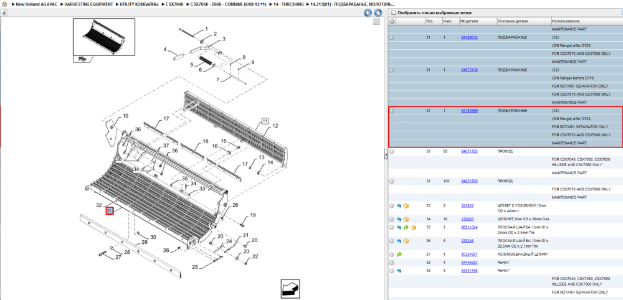Click the '№ детали' column header

point(468,21)
